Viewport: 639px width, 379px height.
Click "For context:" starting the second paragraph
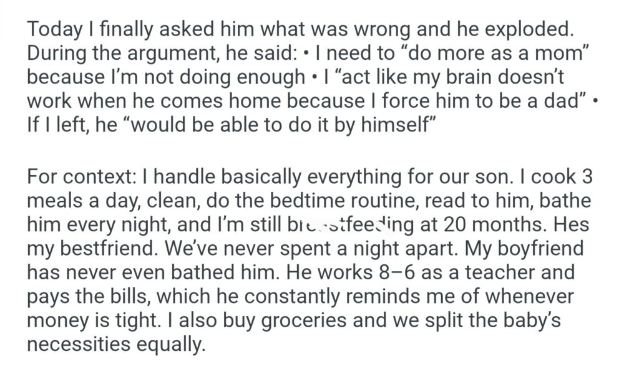point(82,176)
